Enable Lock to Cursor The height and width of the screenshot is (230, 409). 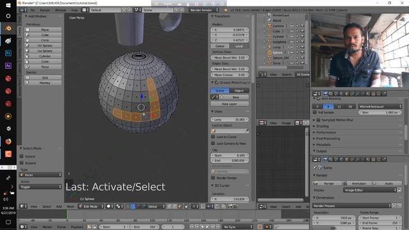tap(213, 137)
